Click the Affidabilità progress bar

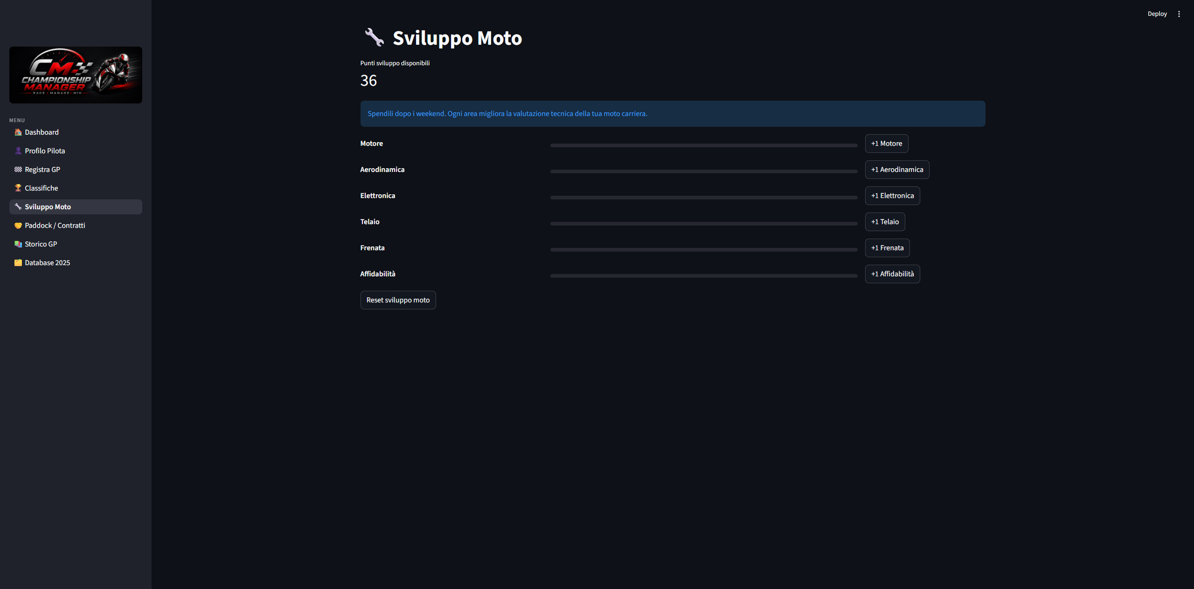(704, 276)
